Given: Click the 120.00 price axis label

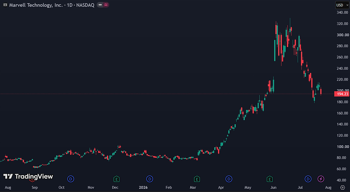Looking at the screenshot, I should [x=342, y=135].
